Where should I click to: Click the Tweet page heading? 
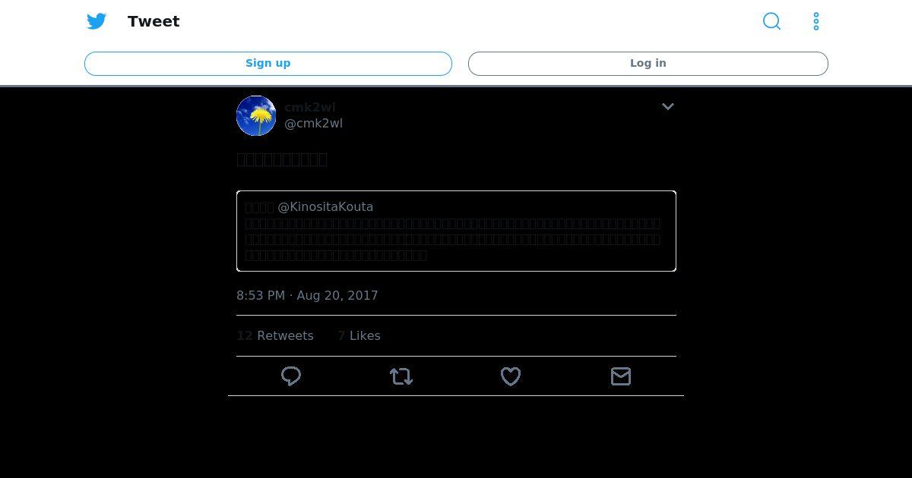pos(154,21)
